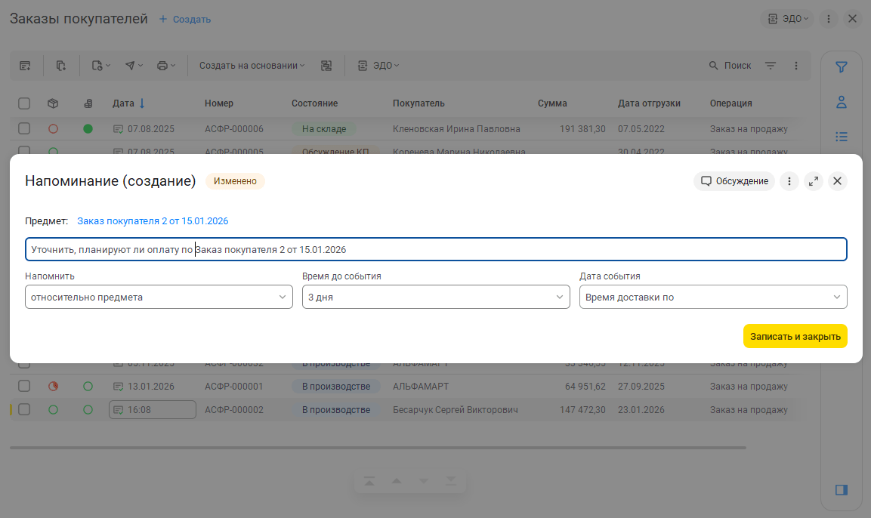Open the ЭДО menu in the toolbar
Image resolution: width=871 pixels, height=518 pixels.
[378, 66]
